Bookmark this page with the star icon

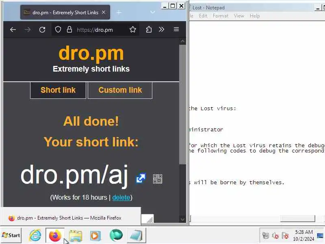(133, 29)
